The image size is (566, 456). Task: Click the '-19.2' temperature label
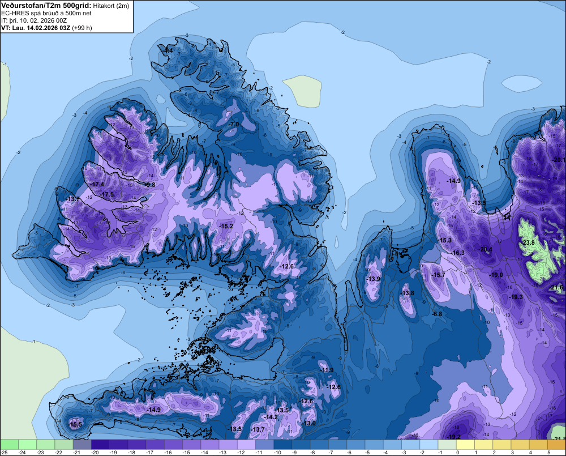tap(453, 437)
